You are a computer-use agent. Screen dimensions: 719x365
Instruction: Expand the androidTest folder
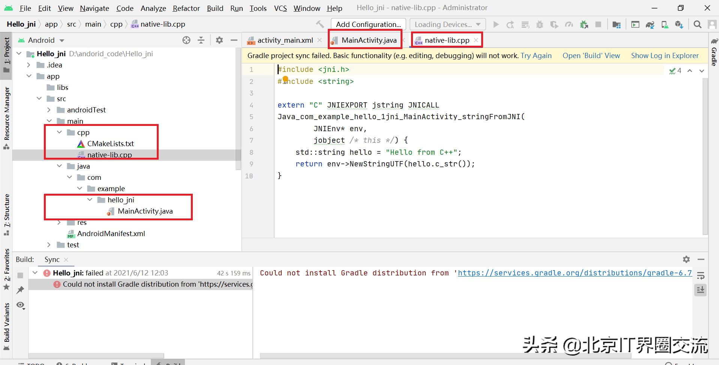click(x=49, y=110)
